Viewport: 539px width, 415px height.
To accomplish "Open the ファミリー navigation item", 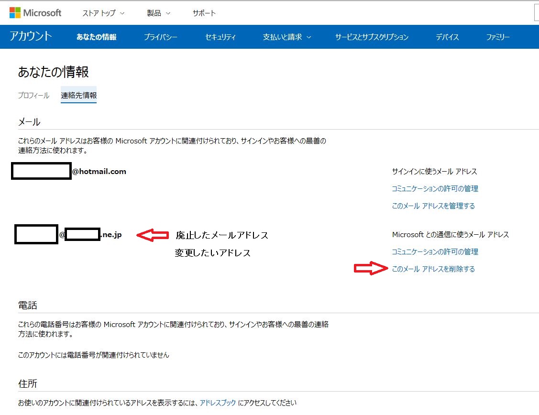I will pyautogui.click(x=498, y=37).
